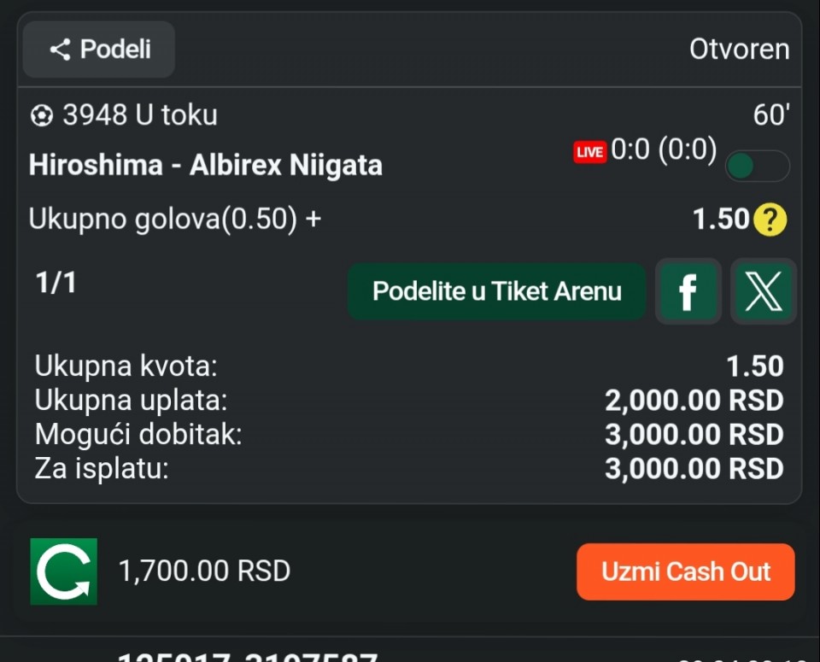Click the red LIVE badge
The height and width of the screenshot is (662, 820).
click(589, 152)
